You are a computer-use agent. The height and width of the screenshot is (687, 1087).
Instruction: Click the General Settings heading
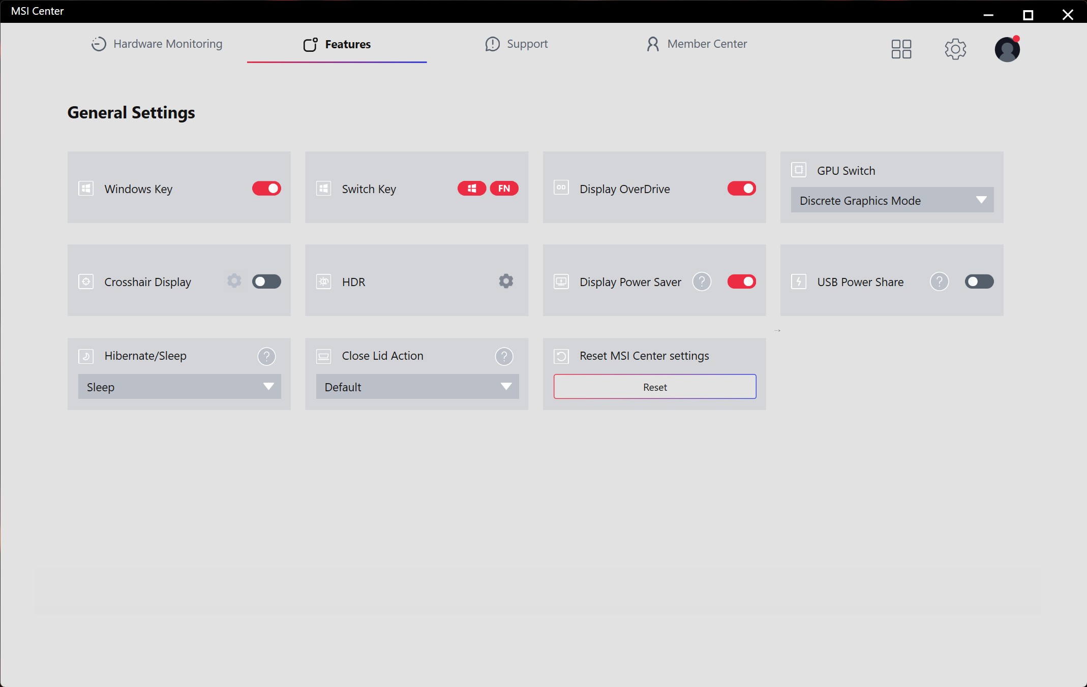[131, 113]
